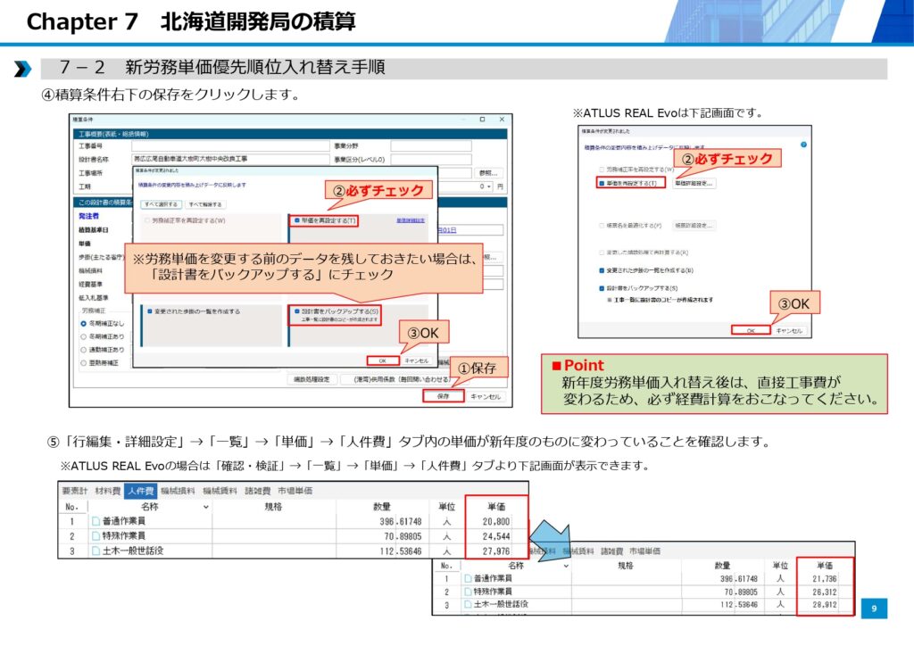This screenshot has height=646, width=914.
Task: Expand the 名称 column dropdown in the 20,800 table
Action: (x=206, y=507)
